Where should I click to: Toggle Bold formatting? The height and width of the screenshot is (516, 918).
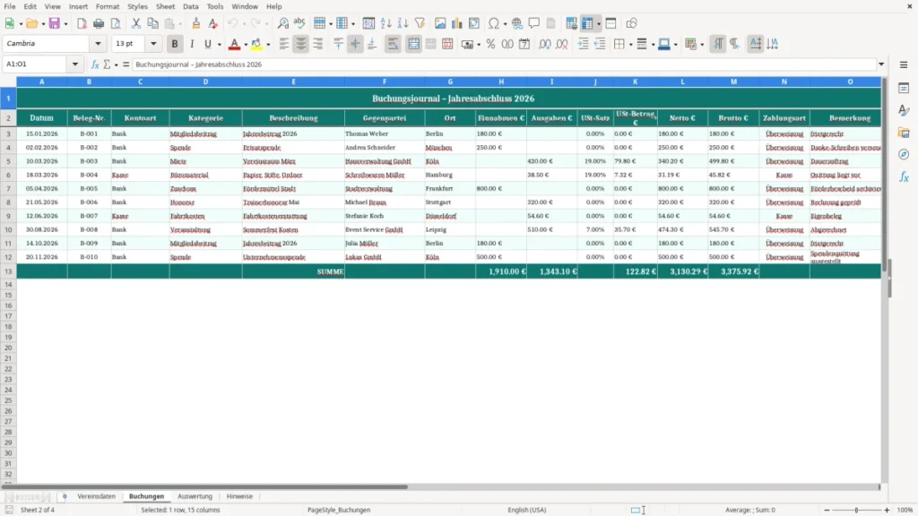[x=175, y=44]
